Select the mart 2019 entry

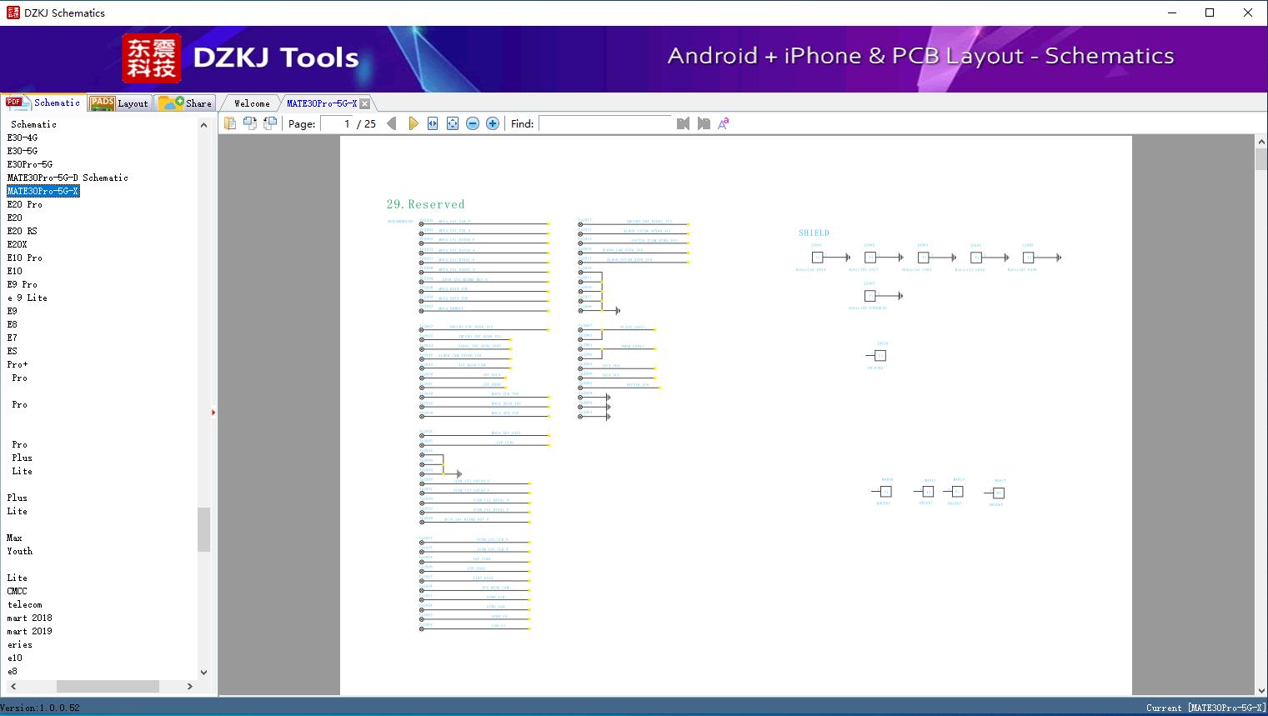[x=30, y=631]
